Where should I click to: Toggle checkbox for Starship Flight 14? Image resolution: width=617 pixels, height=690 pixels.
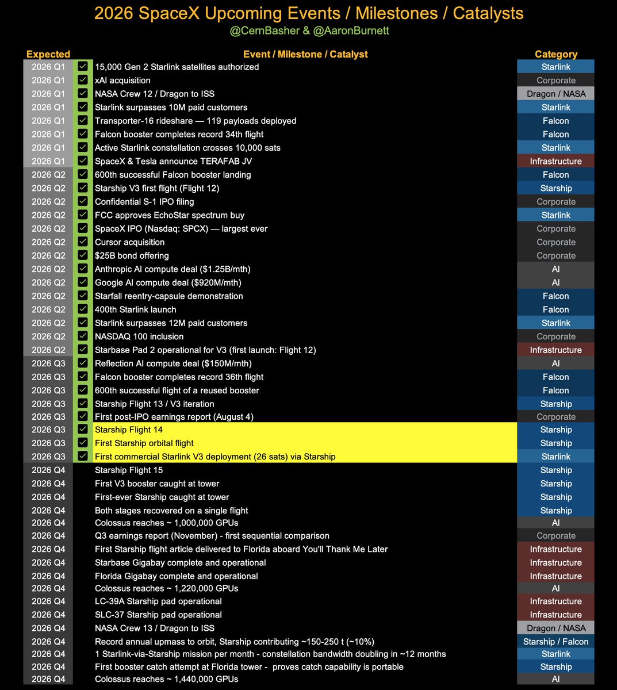(x=83, y=430)
